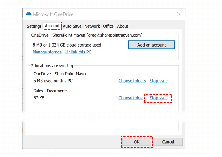Click the '87 KB' size text
This screenshot has width=222, height=157.
(x=39, y=98)
